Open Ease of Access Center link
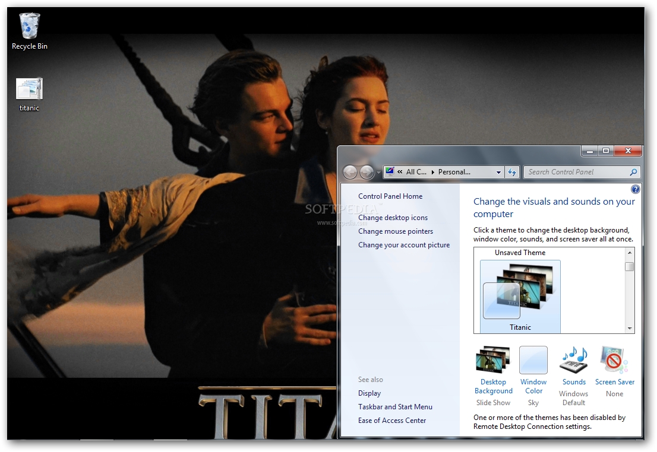The height and width of the screenshot is (452, 657). 392,421
